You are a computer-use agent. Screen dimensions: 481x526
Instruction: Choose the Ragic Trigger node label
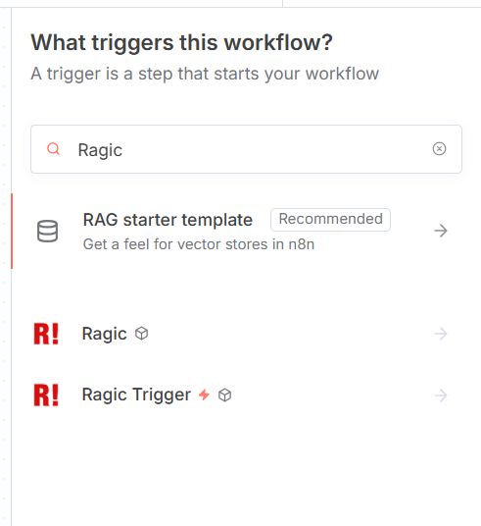click(x=136, y=394)
